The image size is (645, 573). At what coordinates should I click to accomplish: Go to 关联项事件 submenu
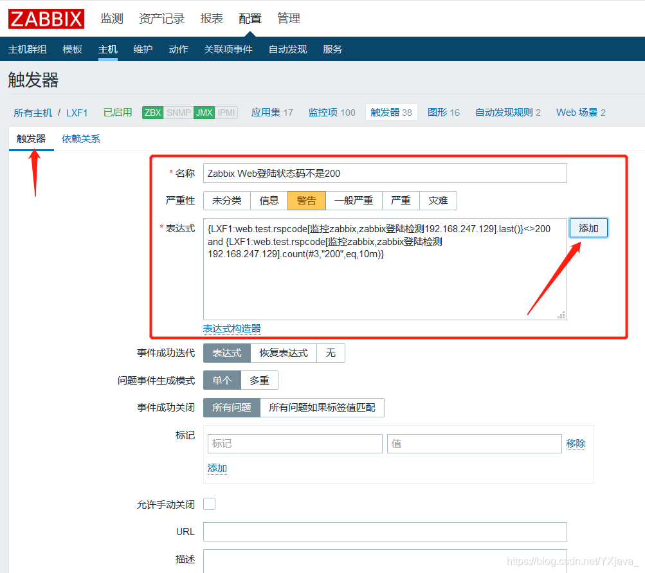[228, 50]
